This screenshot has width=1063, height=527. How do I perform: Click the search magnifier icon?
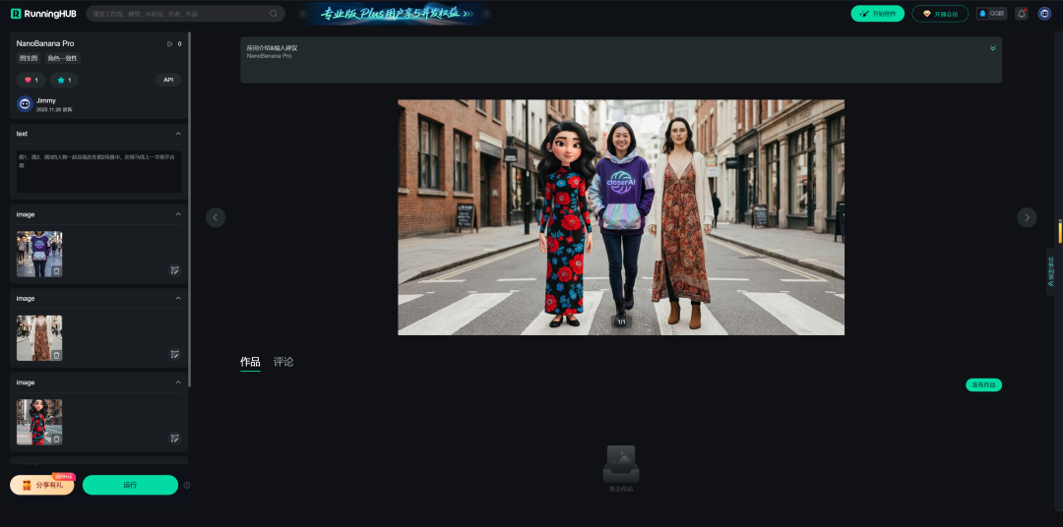(x=274, y=14)
